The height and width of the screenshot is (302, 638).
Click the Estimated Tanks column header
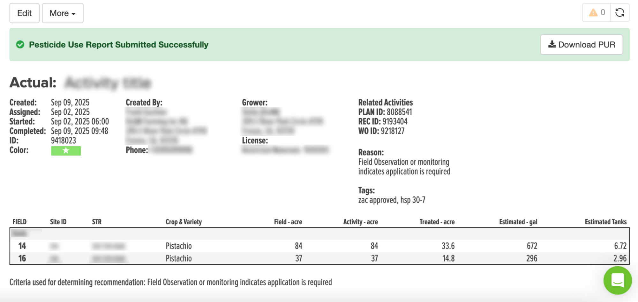tap(605, 222)
